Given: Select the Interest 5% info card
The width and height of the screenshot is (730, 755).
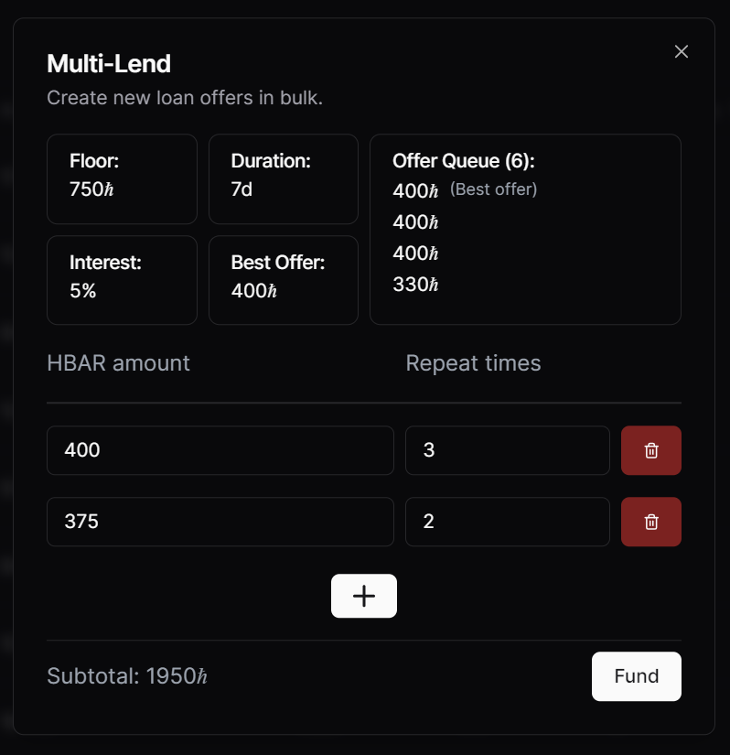Looking at the screenshot, I should pyautogui.click(x=122, y=279).
